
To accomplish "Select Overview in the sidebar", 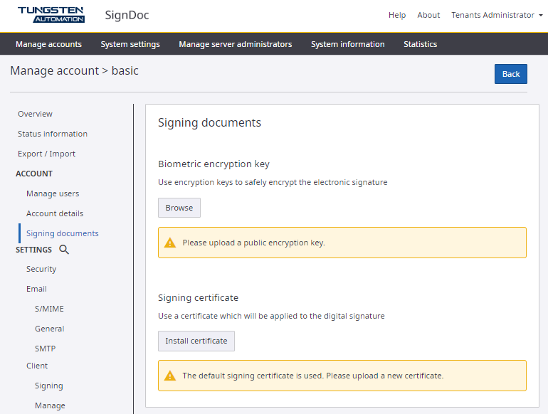I will (35, 114).
